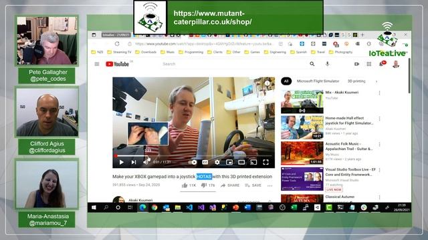Screen dimensions: 428x240
Task: Go to the YouTube home logo
Action: pos(118,64)
